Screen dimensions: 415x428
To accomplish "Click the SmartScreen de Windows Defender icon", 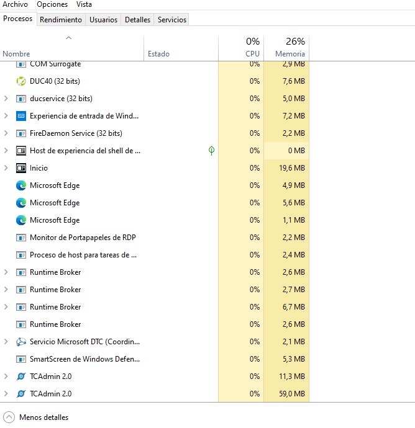I will [21, 359].
